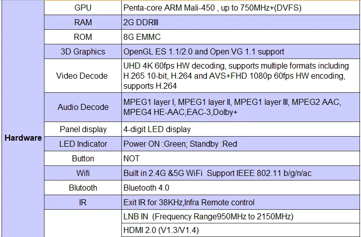Click the Power ON Green Standby Red cell
The image size is (361, 237).
click(241, 144)
